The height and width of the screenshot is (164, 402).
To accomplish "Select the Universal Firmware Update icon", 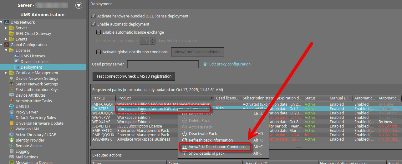I will coord(12,123).
